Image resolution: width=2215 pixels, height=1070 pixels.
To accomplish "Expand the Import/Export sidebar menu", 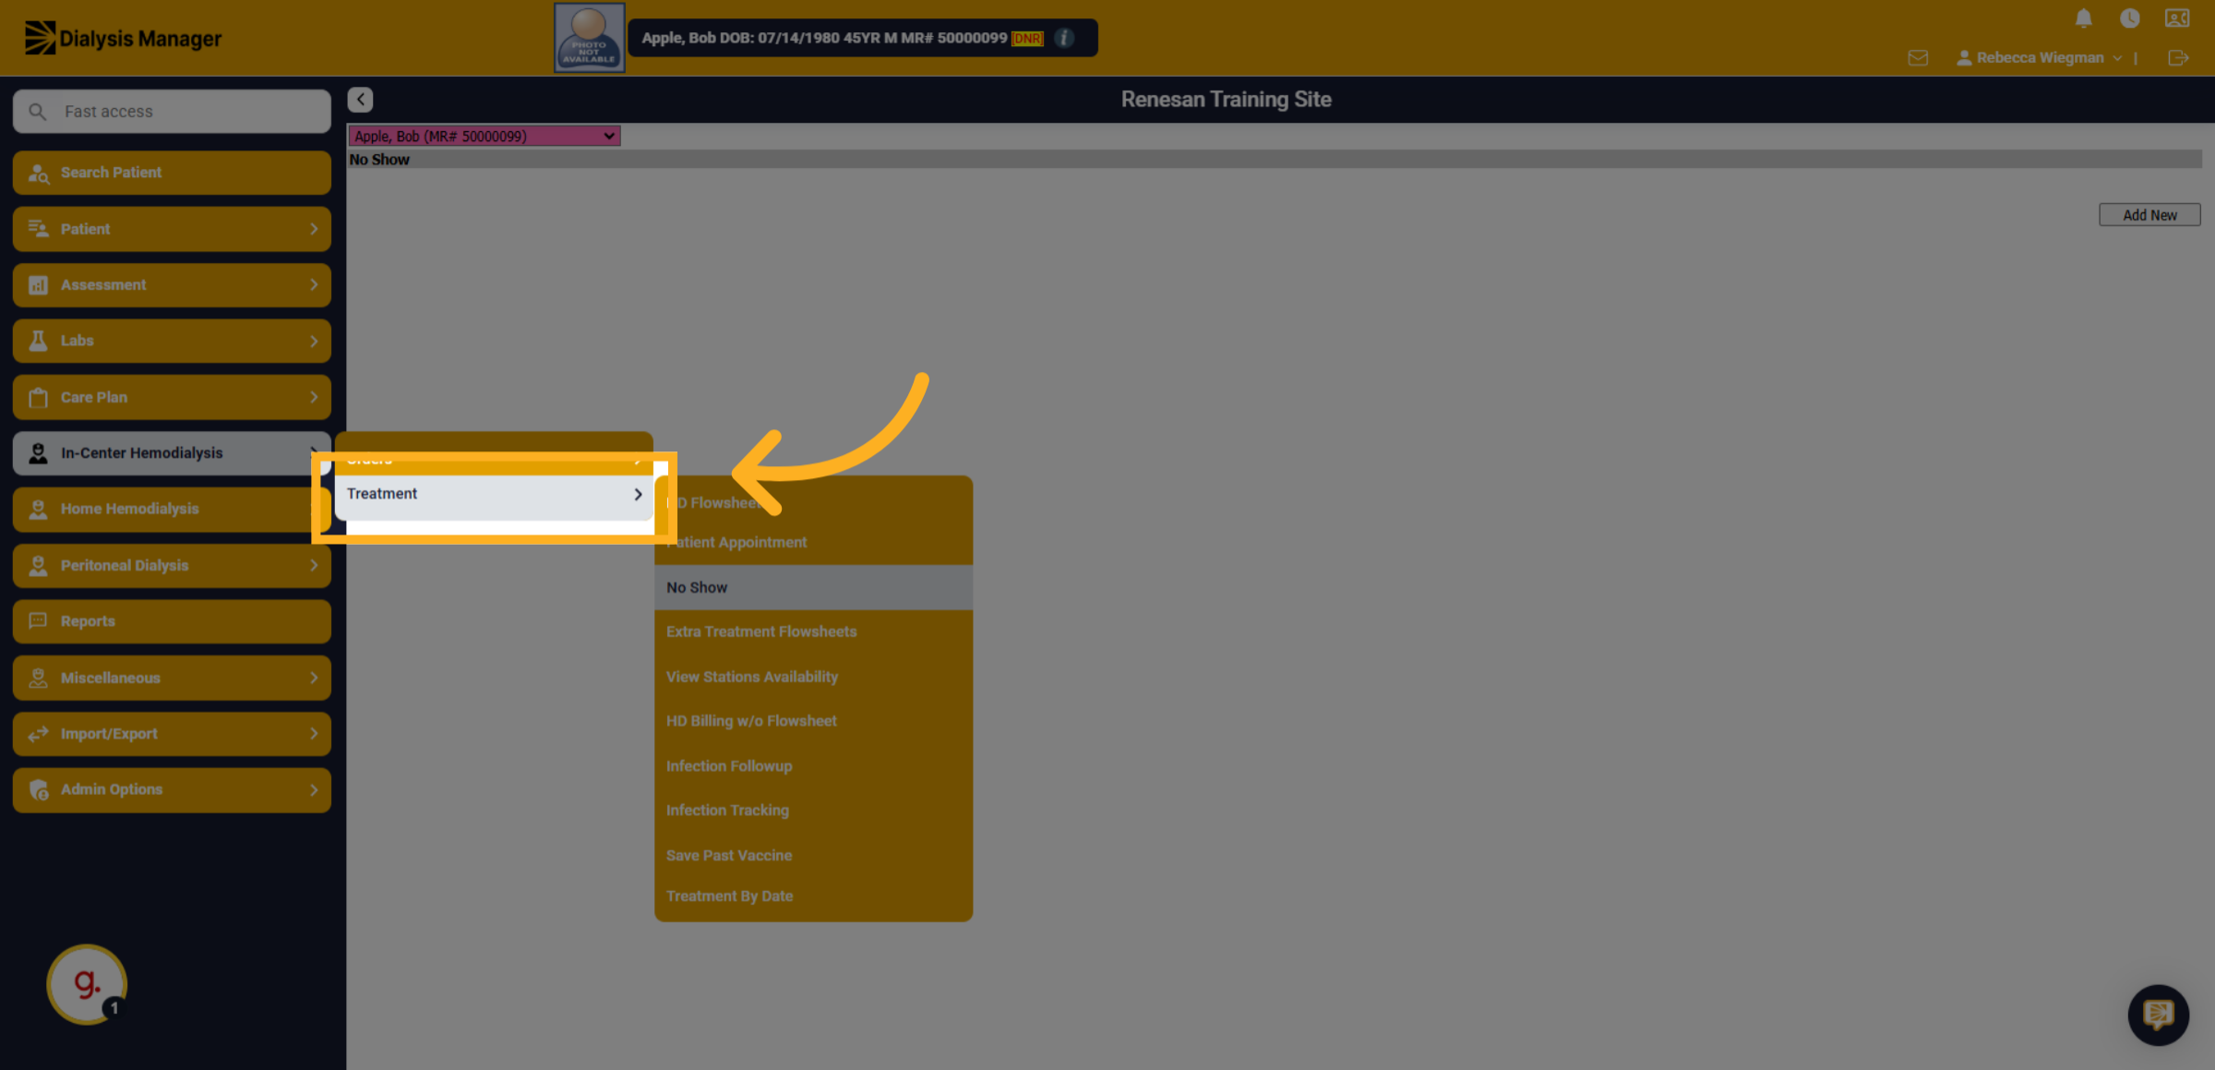I will pyautogui.click(x=172, y=734).
